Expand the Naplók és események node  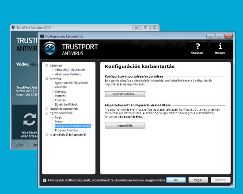47,109
